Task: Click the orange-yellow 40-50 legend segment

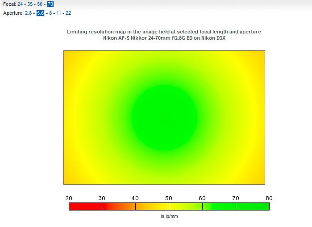Action: coord(152,206)
